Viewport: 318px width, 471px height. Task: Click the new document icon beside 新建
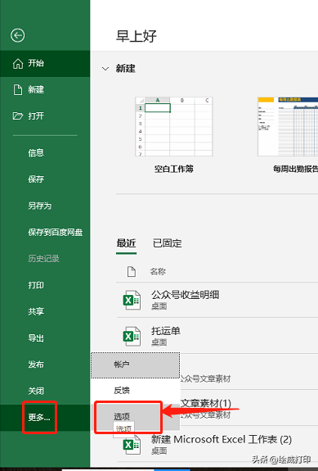coord(18,89)
